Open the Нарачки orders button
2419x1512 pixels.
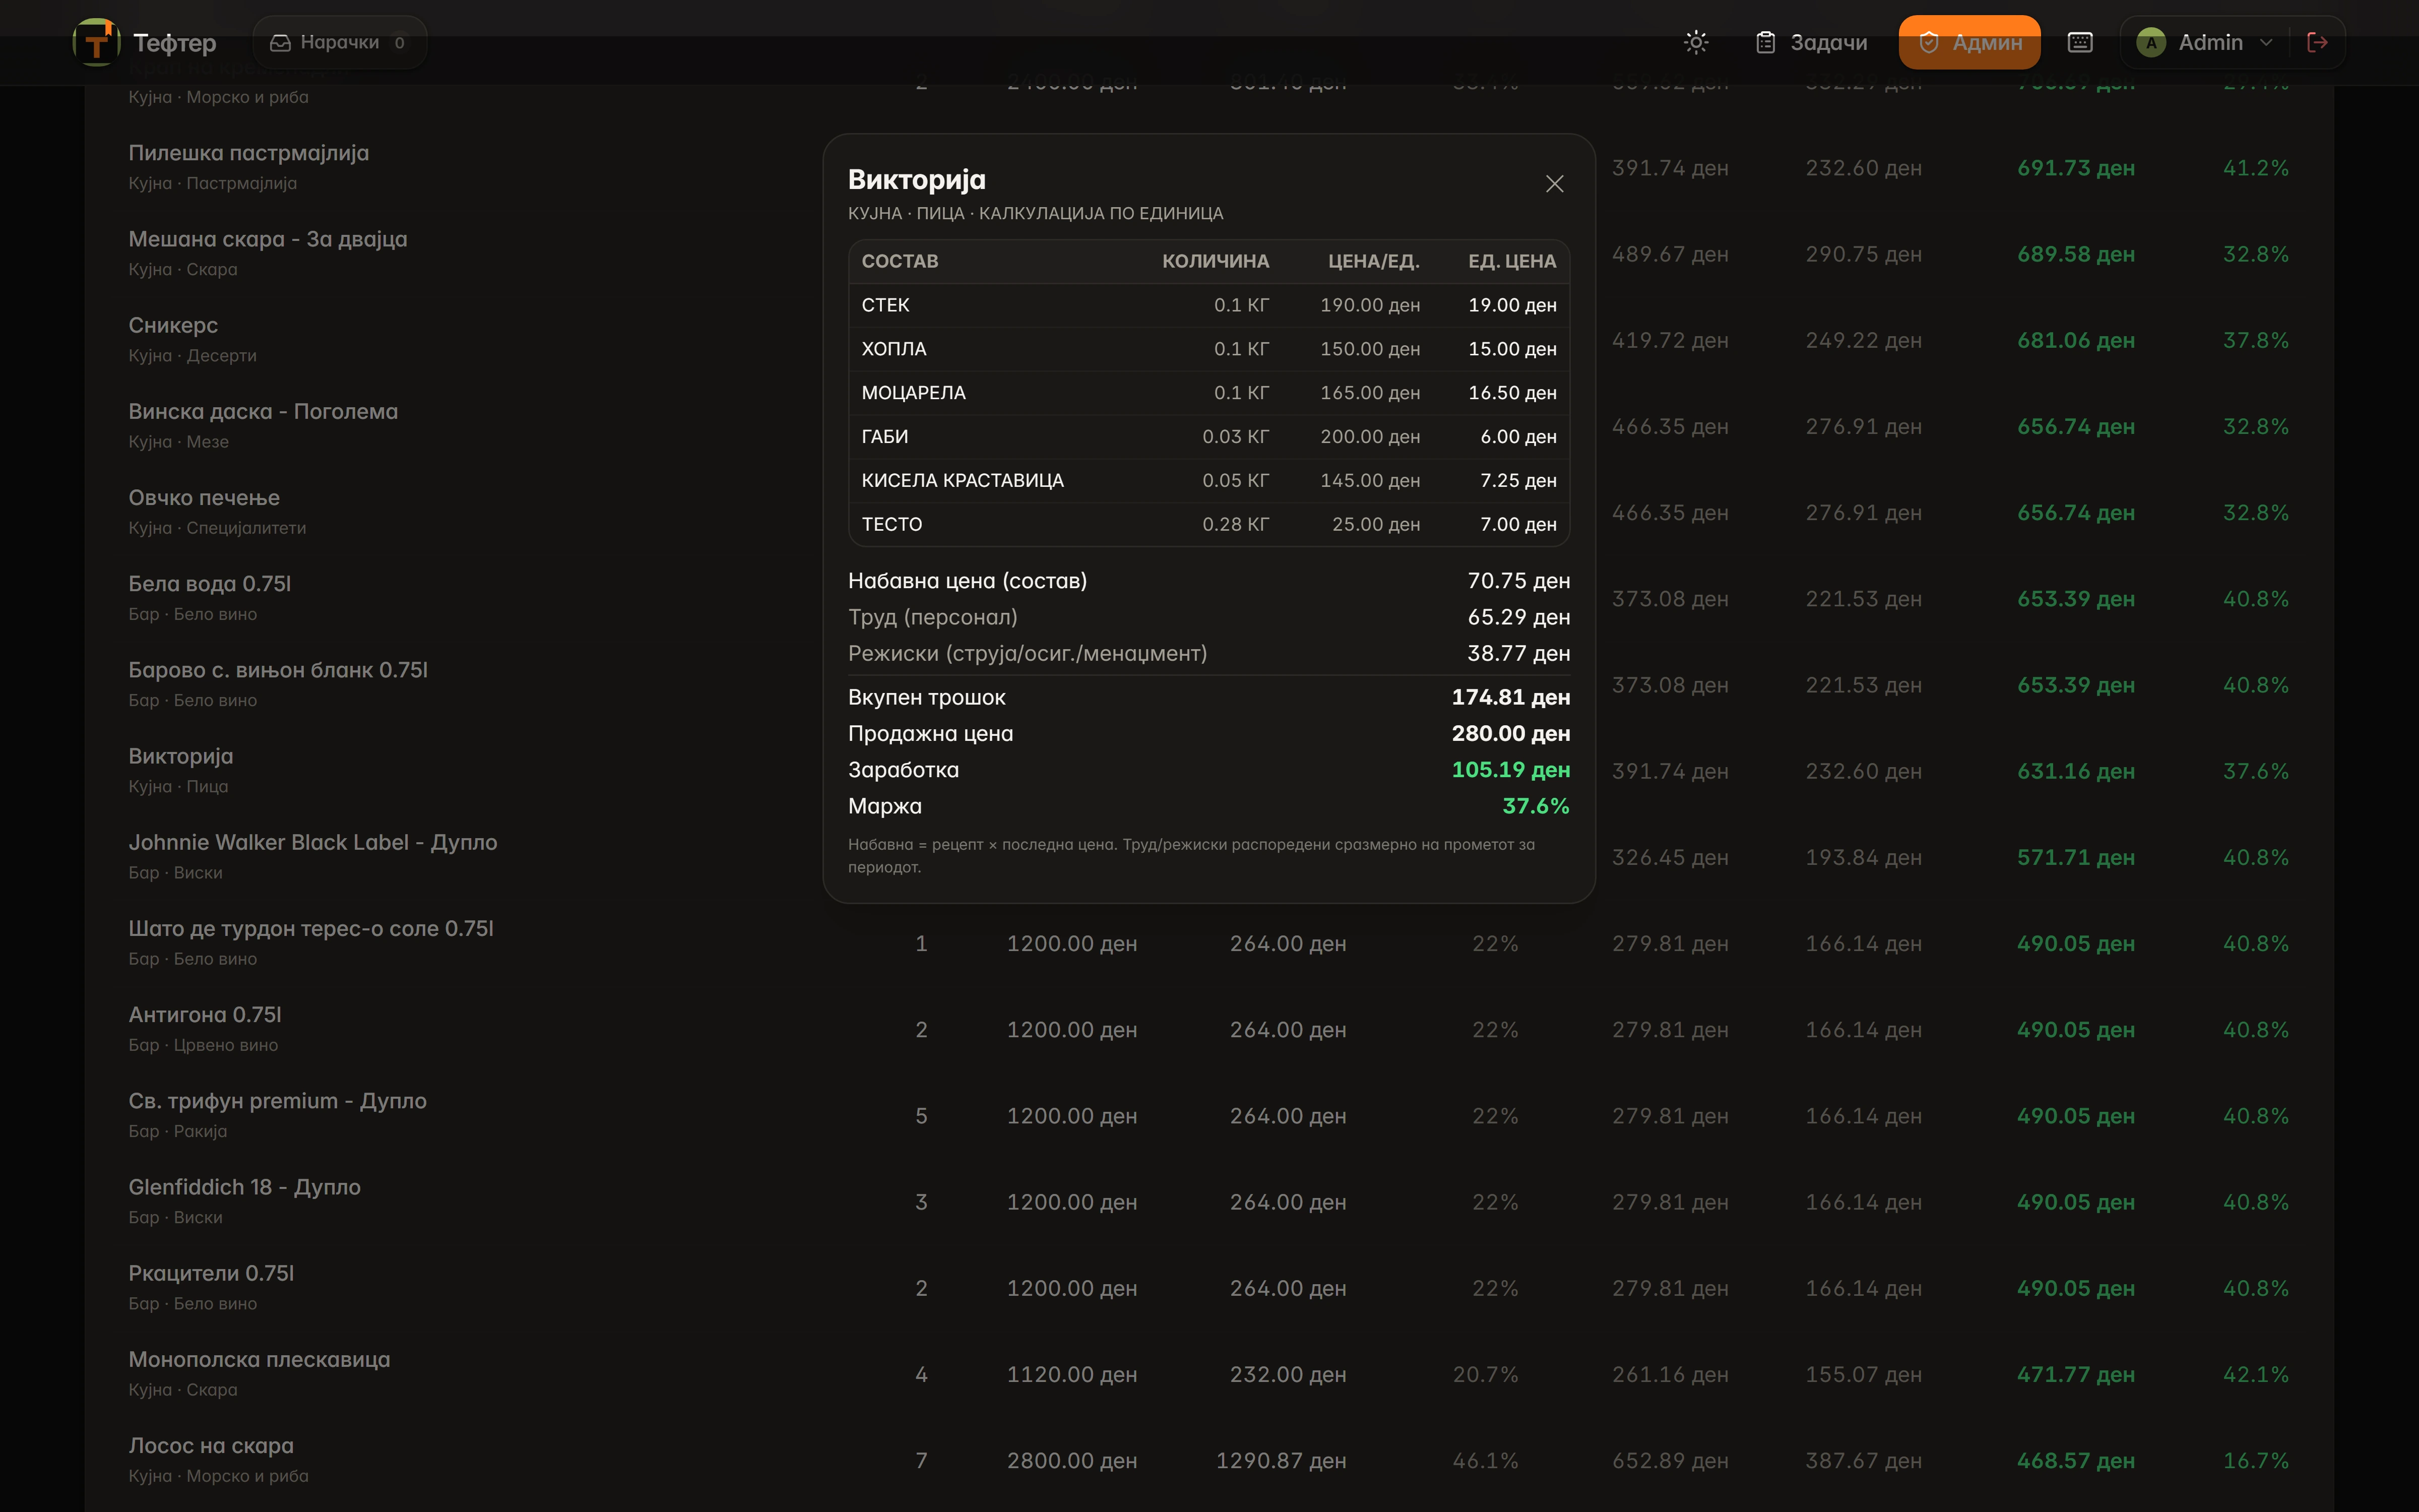pos(339,42)
